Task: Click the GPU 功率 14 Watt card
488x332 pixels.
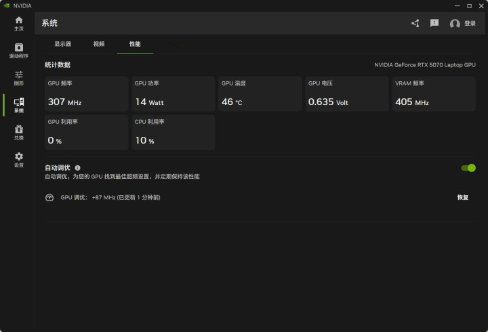Action: click(x=174, y=94)
